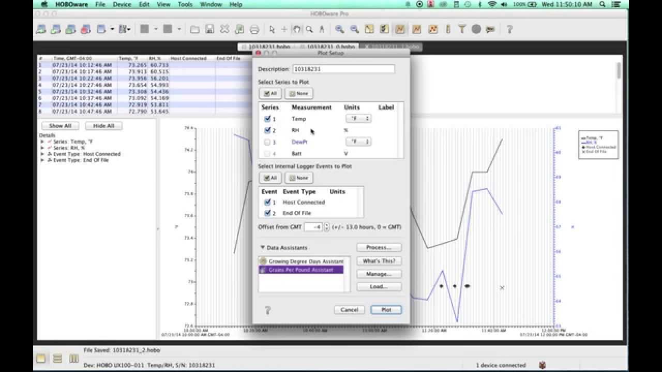Open the DewPt units dropdown

(x=358, y=142)
